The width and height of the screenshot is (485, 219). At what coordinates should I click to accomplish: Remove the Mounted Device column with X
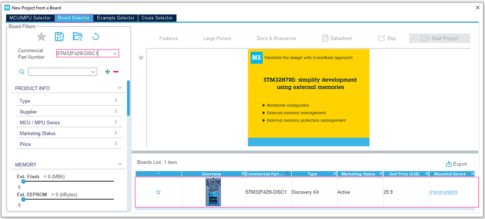[x=472, y=174]
